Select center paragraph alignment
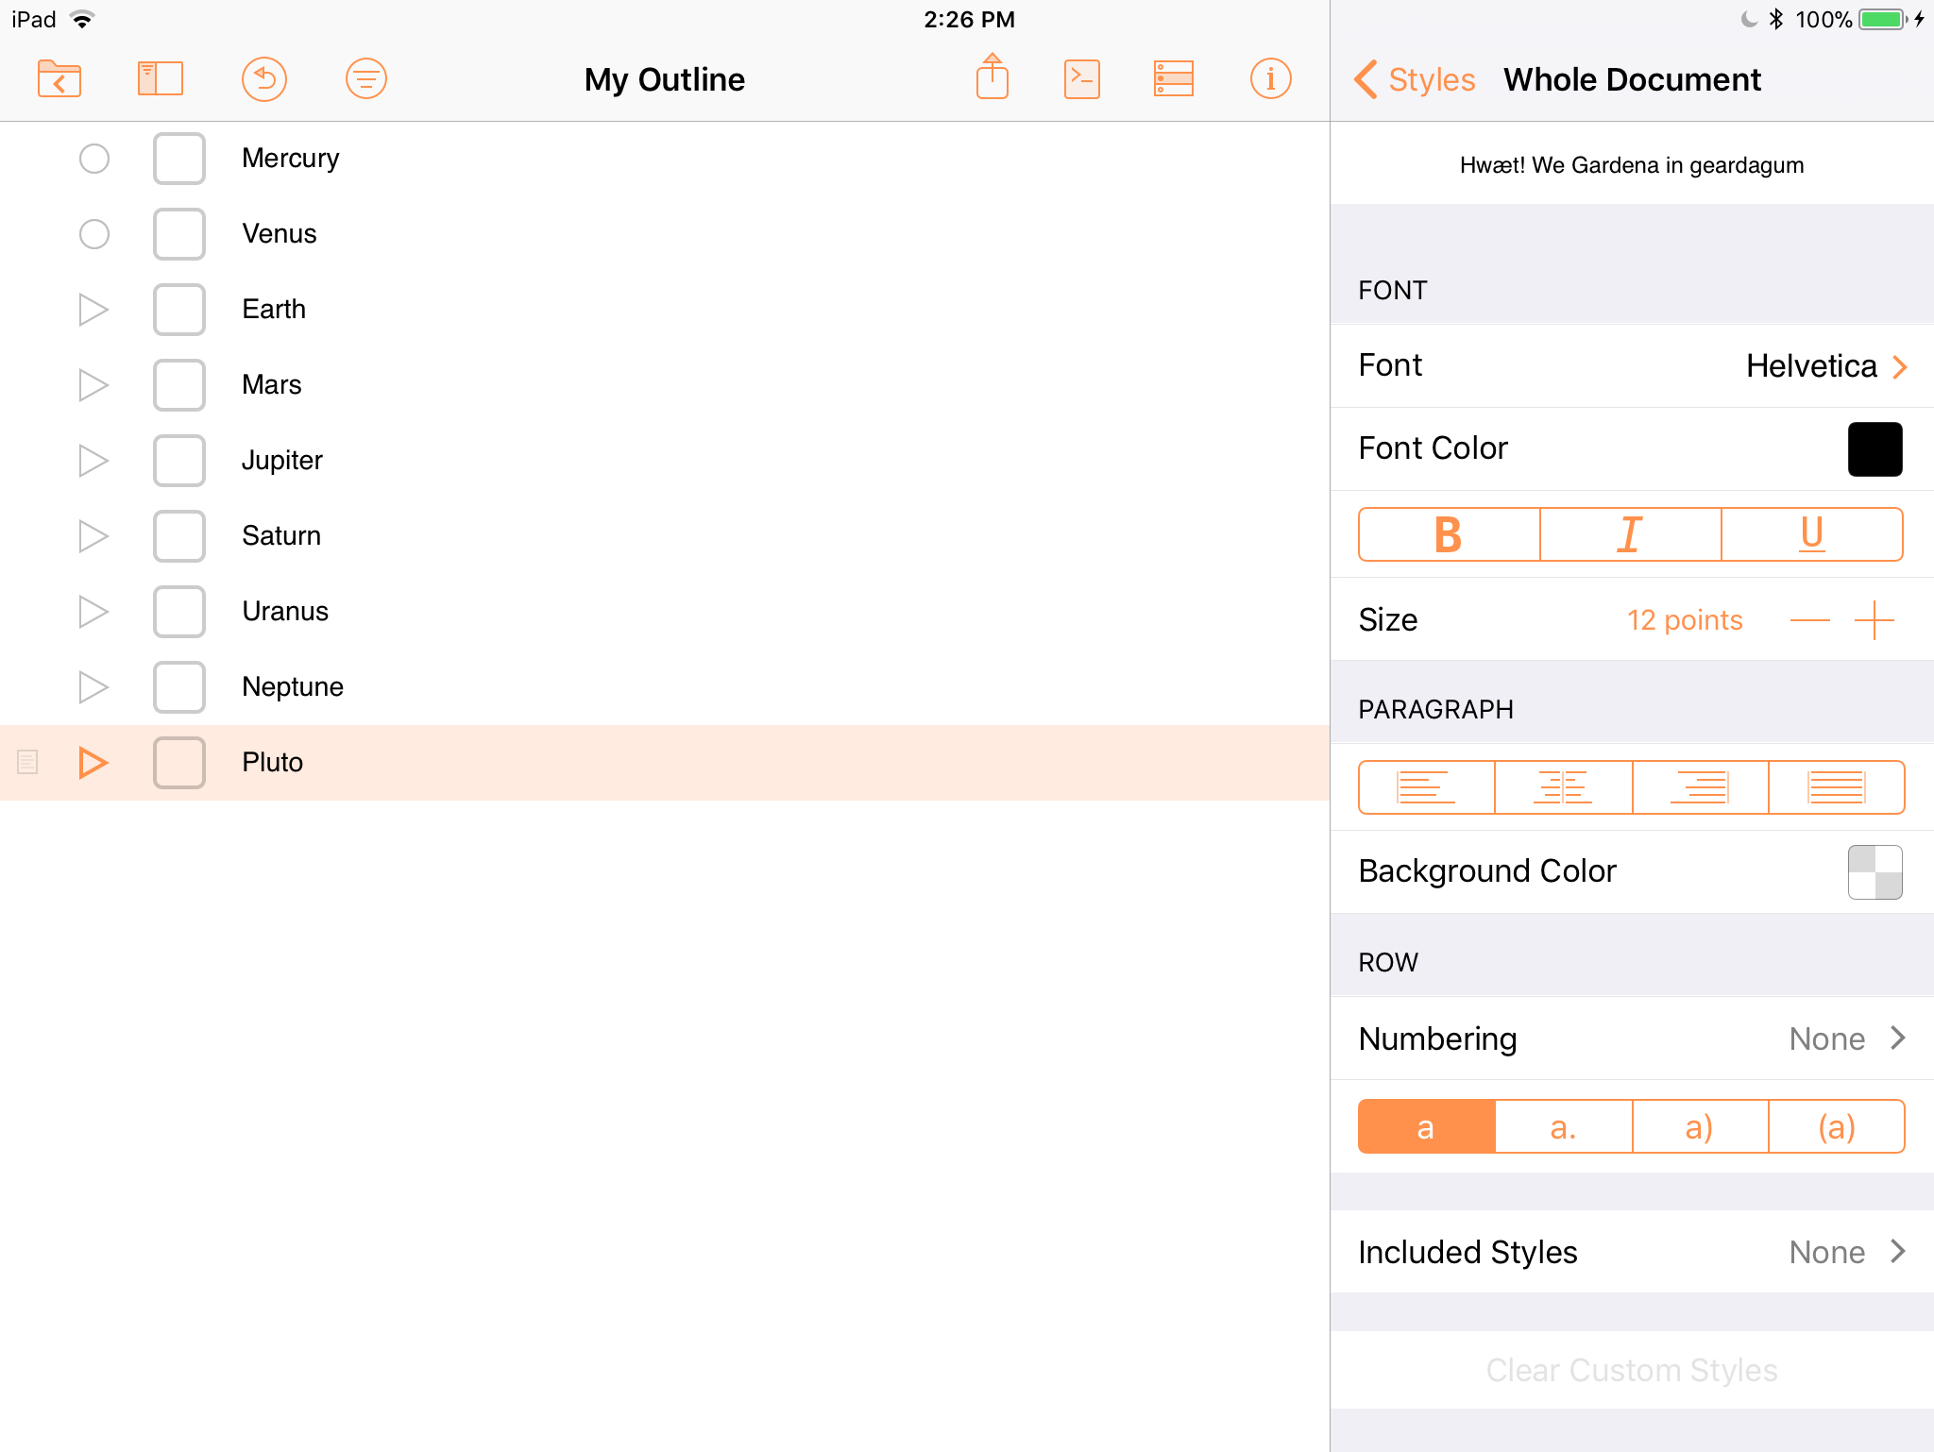The height and width of the screenshot is (1452, 1934). click(x=1563, y=787)
